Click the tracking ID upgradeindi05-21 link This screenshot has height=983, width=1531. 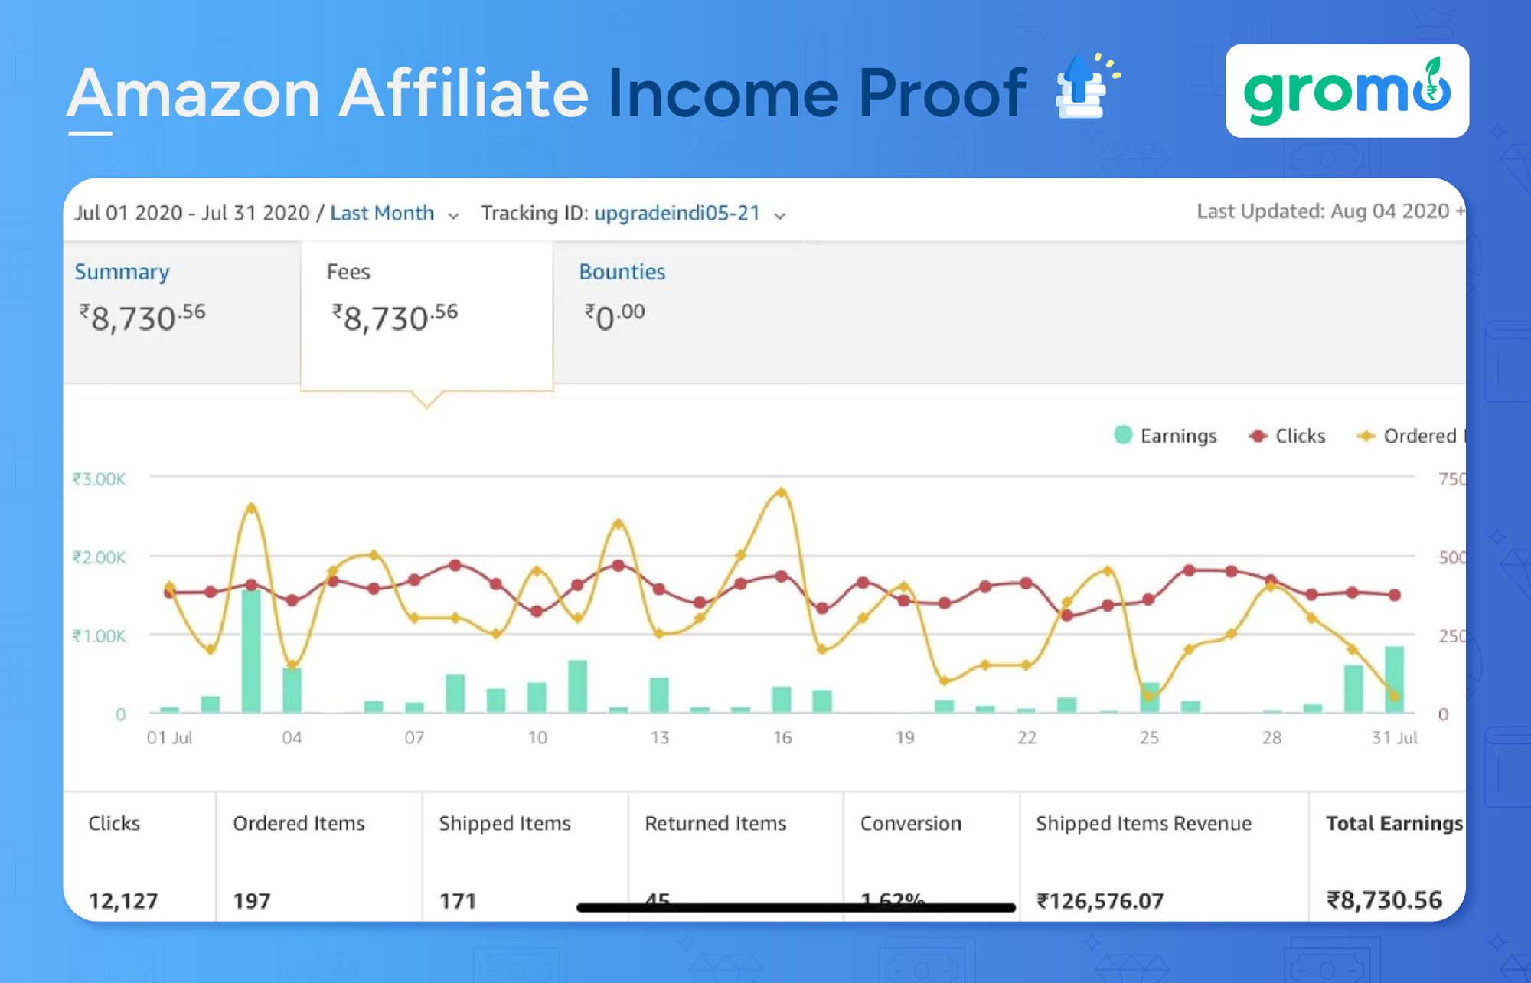pyautogui.click(x=677, y=214)
